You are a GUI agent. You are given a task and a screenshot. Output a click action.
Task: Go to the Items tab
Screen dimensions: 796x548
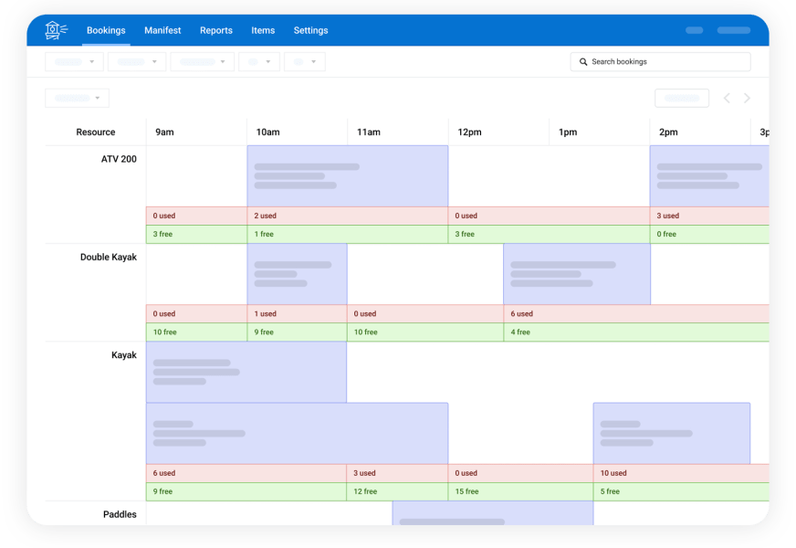[263, 30]
